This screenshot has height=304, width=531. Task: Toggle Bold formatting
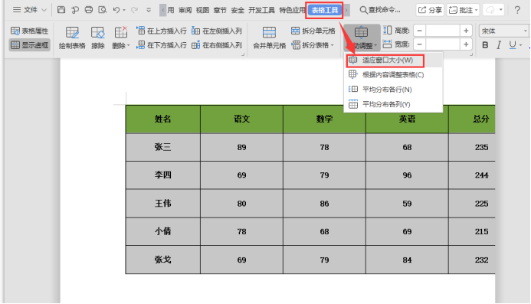click(x=485, y=45)
